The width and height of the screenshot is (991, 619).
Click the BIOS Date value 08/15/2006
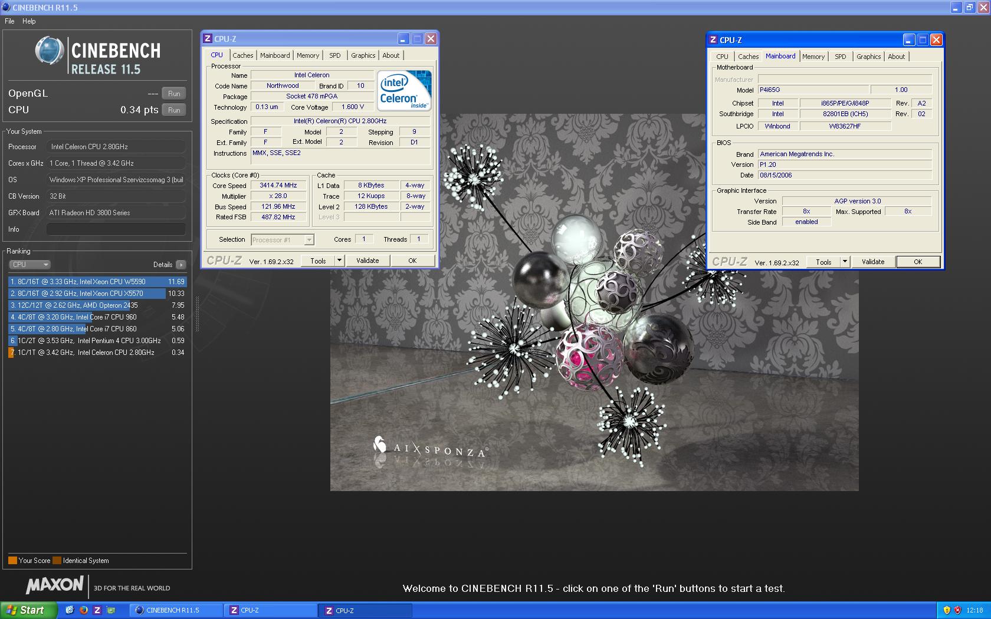(845, 175)
